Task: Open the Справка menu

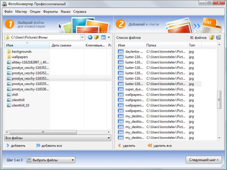Action: coord(79,12)
